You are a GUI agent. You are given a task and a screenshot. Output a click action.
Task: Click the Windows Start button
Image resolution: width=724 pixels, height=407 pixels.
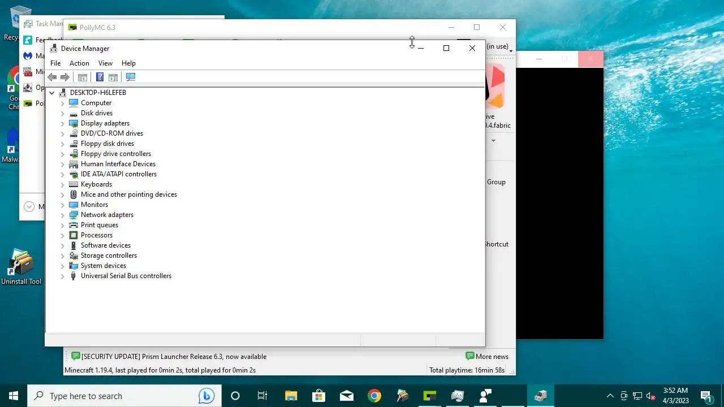(14, 396)
